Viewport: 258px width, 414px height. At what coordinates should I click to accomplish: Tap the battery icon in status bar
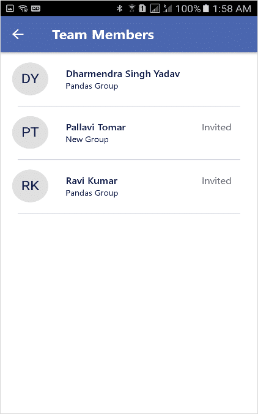click(x=205, y=9)
